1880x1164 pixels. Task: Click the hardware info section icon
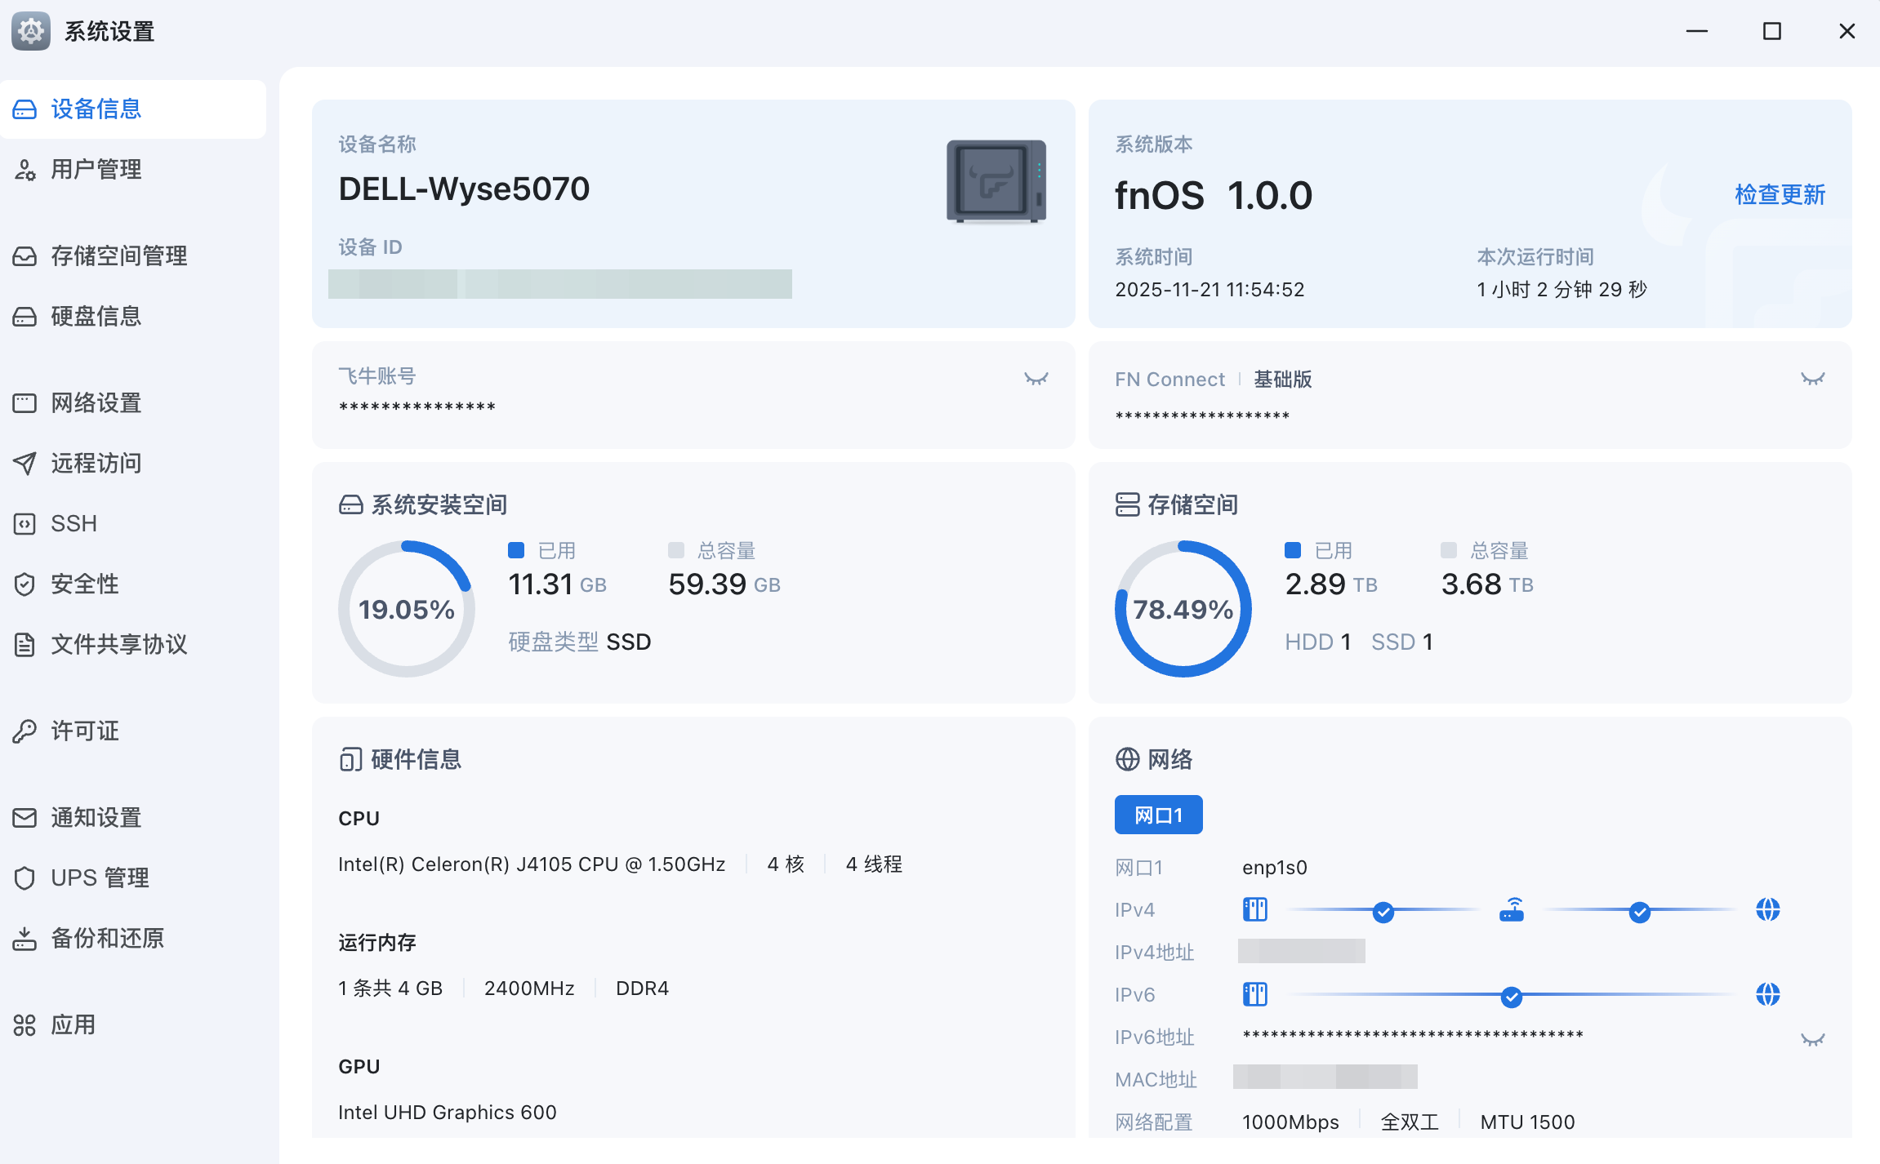[x=350, y=759]
